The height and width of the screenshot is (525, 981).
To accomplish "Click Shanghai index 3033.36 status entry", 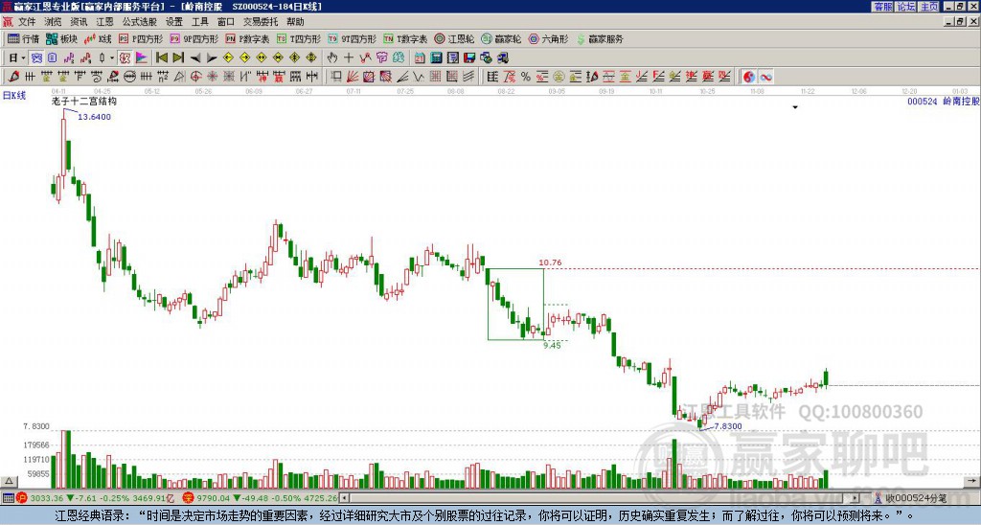I will [x=97, y=498].
